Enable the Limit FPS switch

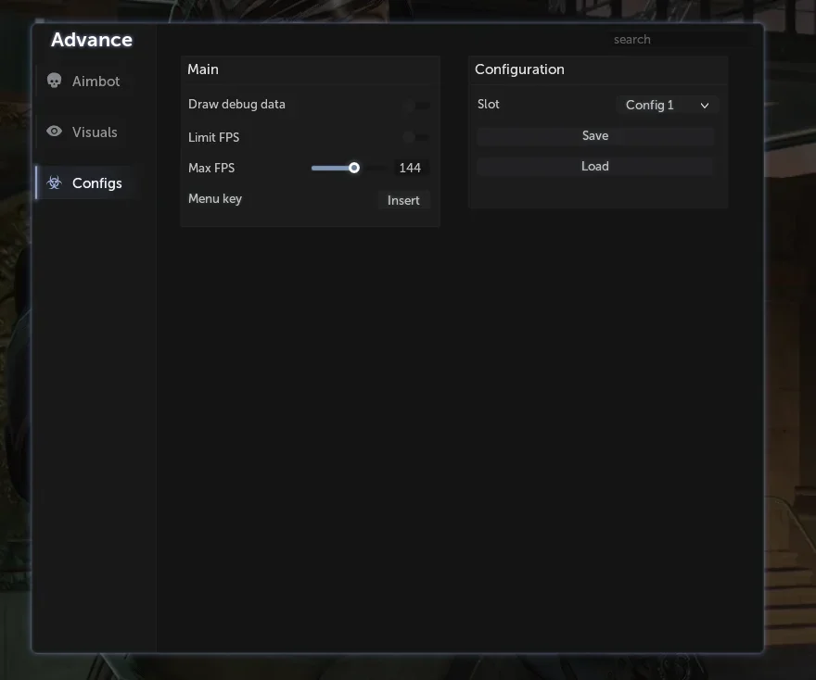[x=415, y=137]
